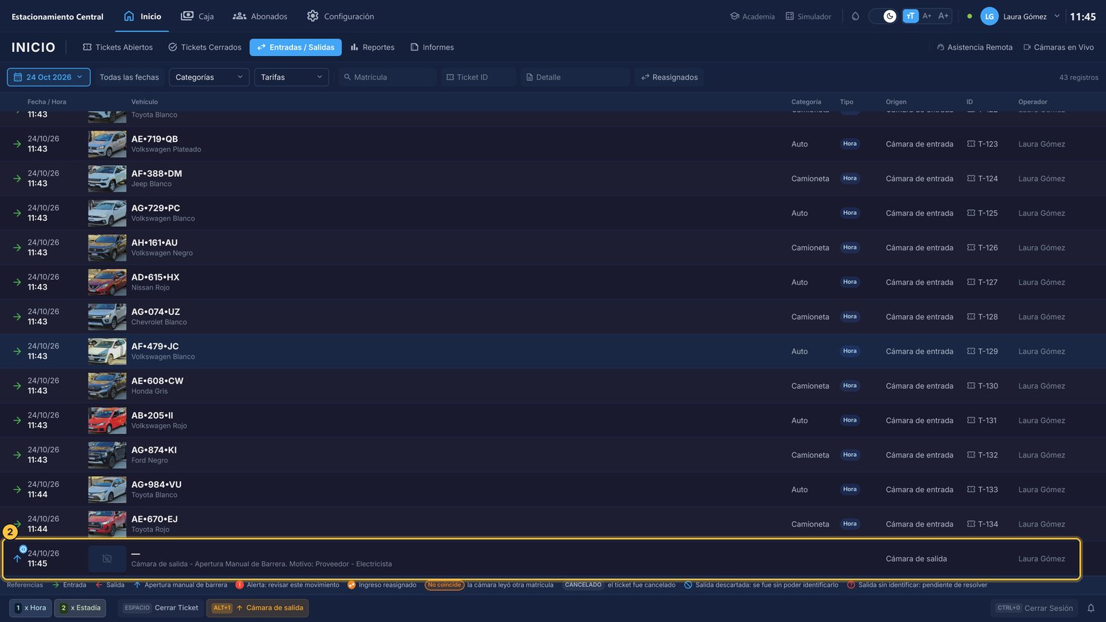This screenshot has width=1106, height=622.
Task: Request Asistencia Remota
Action: [975, 47]
